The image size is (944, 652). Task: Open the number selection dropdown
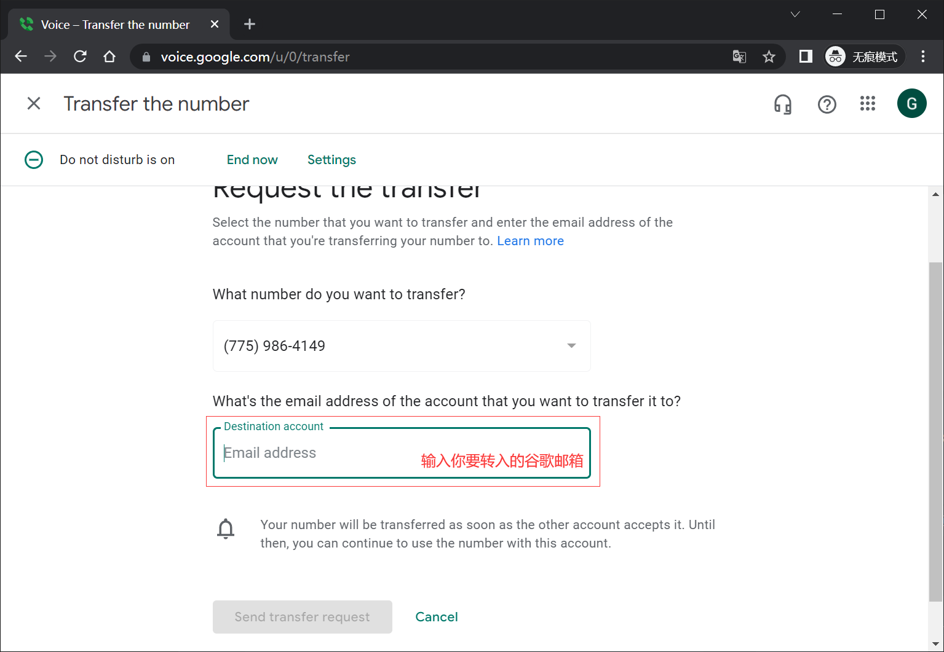coord(571,345)
